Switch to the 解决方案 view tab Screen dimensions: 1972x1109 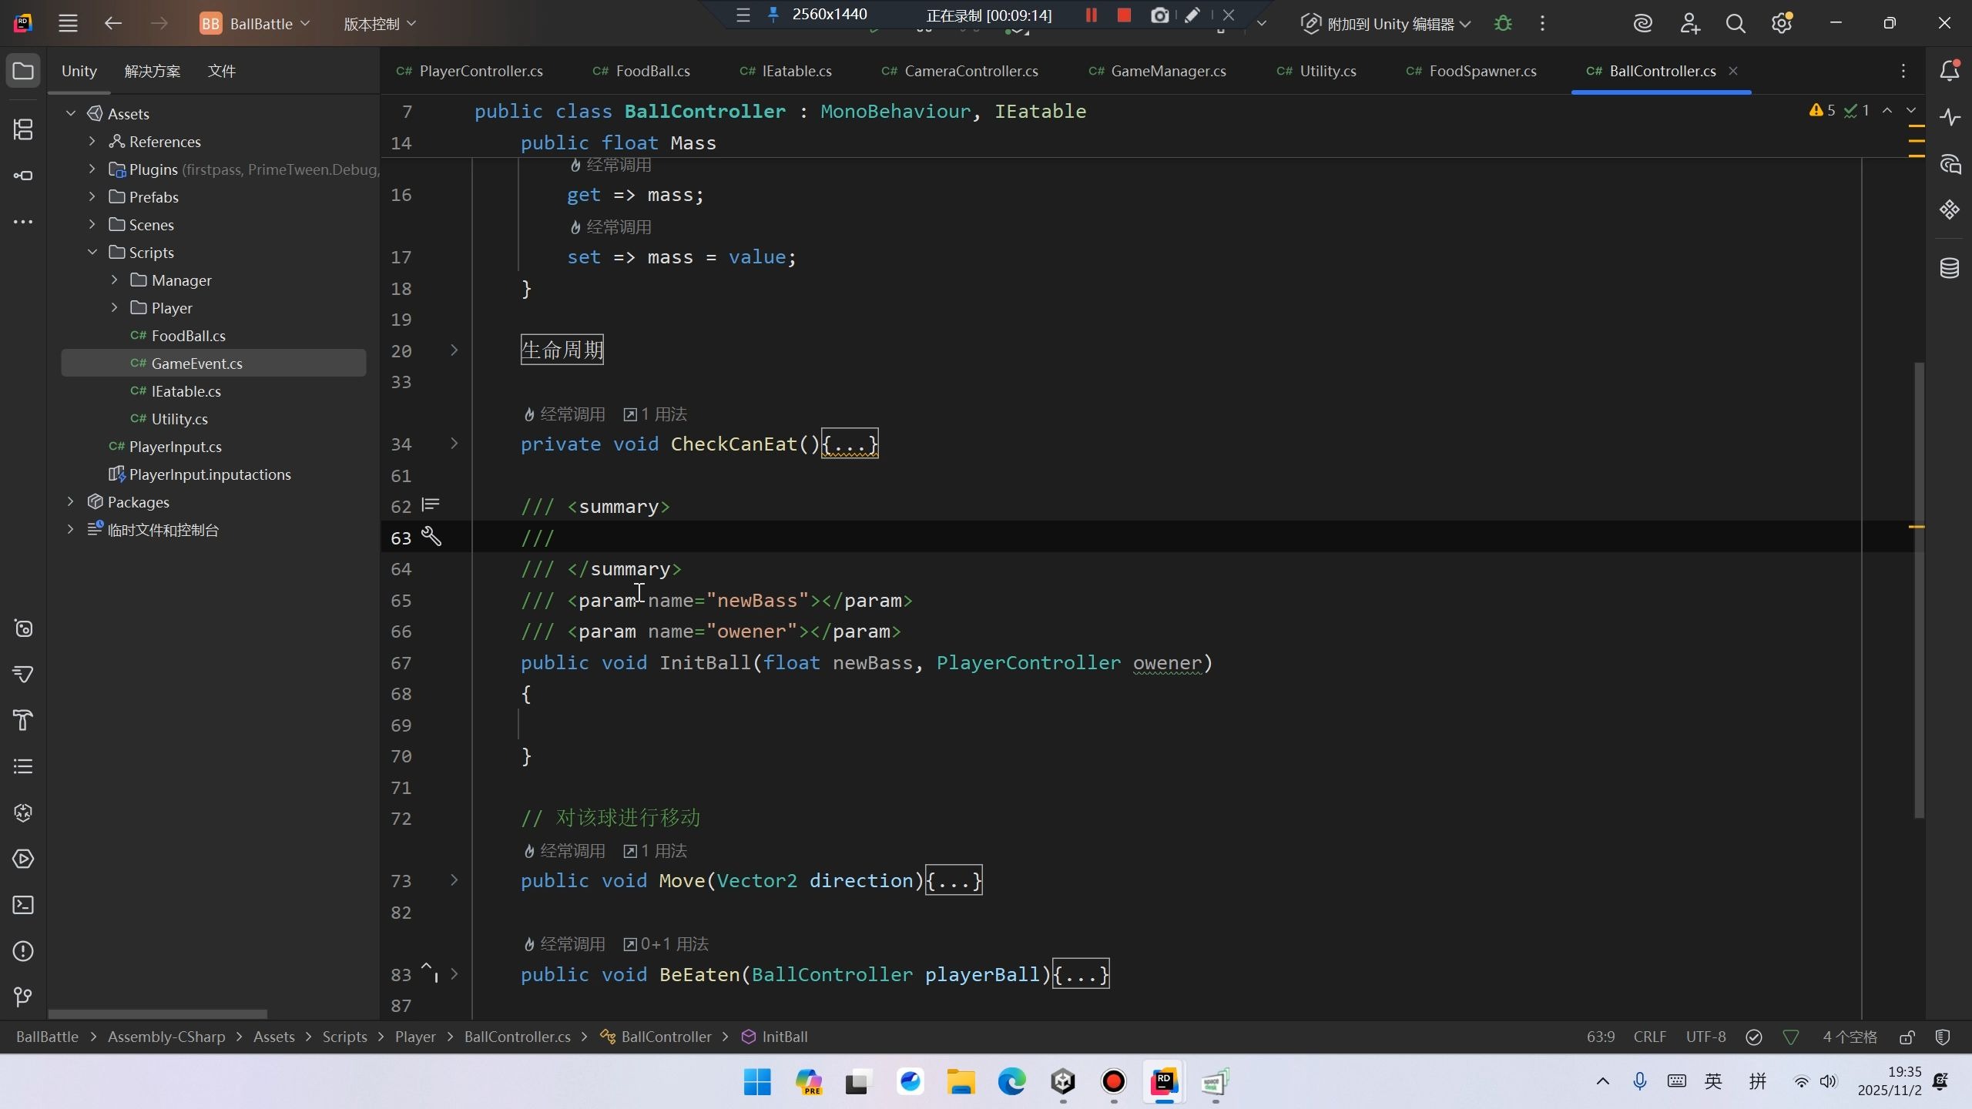pyautogui.click(x=153, y=71)
